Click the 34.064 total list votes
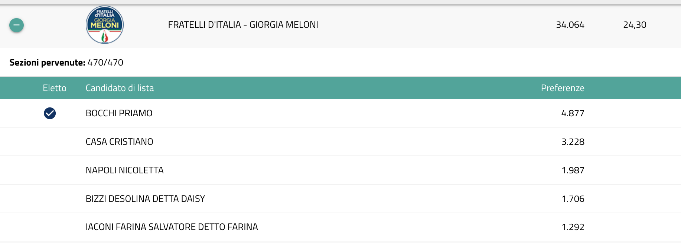 (570, 25)
